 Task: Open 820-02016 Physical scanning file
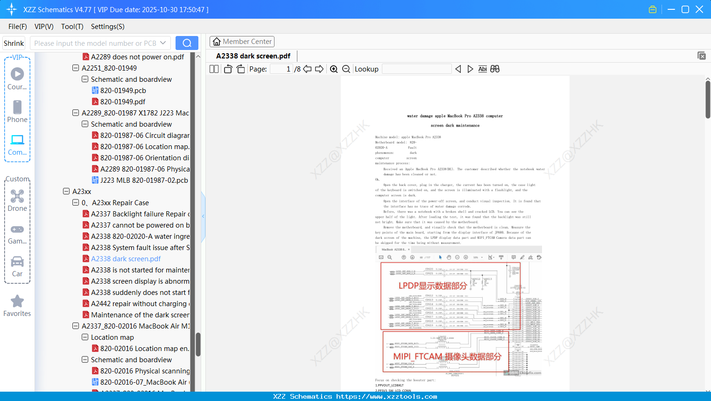pyautogui.click(x=141, y=371)
